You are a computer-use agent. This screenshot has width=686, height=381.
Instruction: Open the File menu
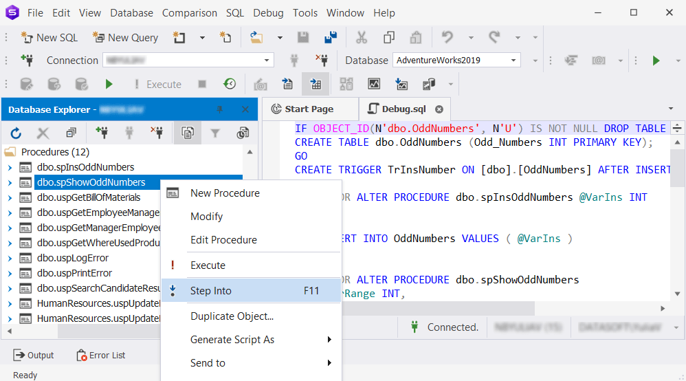coord(35,13)
